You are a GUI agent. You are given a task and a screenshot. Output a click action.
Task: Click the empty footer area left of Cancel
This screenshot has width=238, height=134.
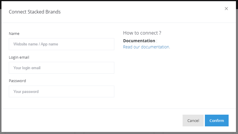click(88, 121)
